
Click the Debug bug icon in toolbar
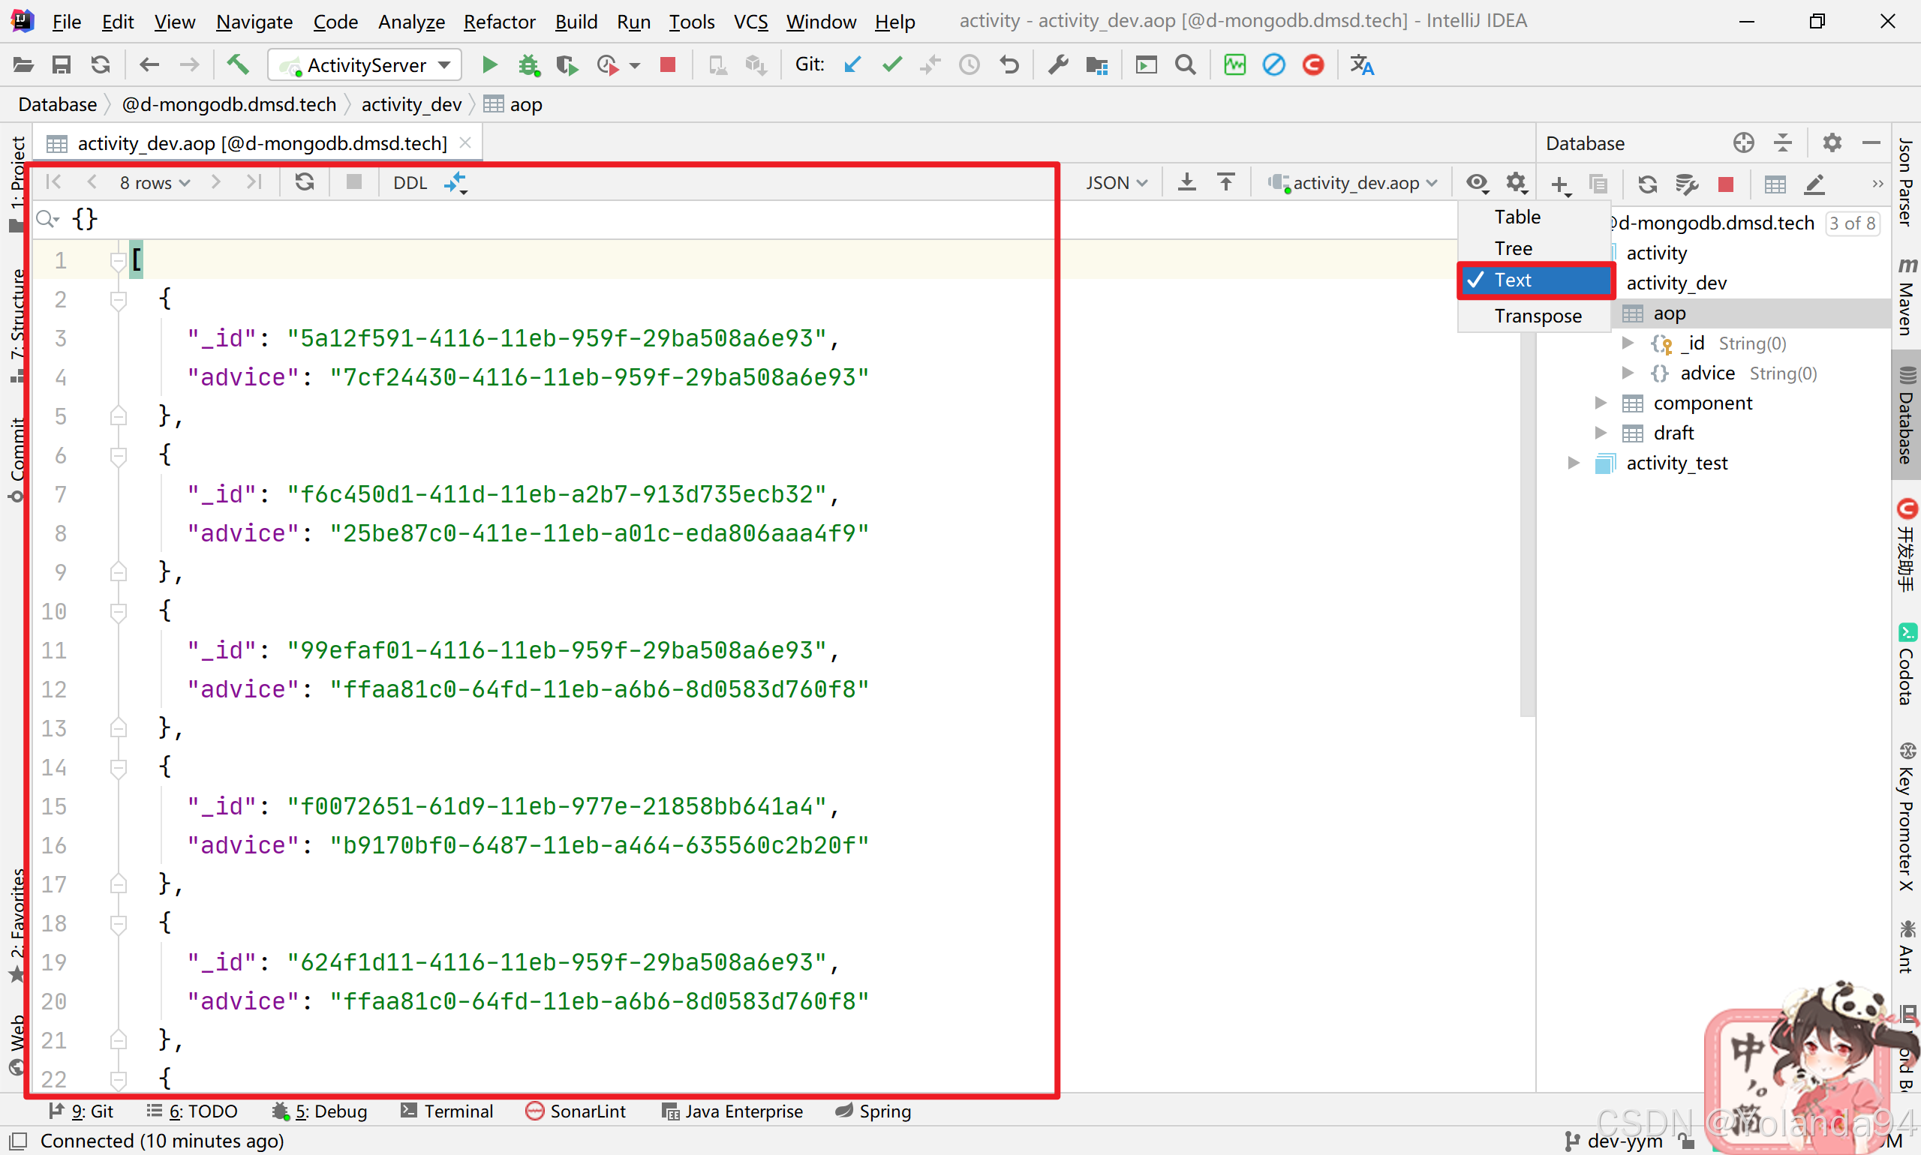pos(529,64)
